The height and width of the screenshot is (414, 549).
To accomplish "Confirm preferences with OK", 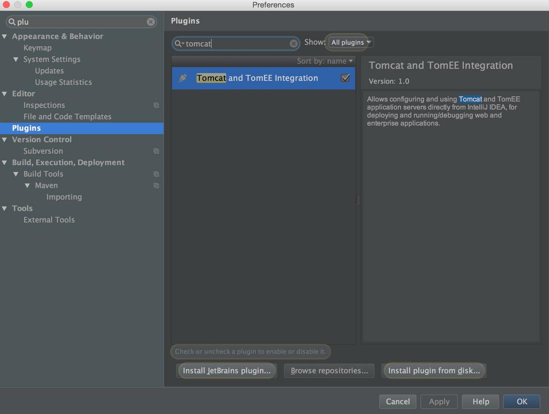I will 521,401.
